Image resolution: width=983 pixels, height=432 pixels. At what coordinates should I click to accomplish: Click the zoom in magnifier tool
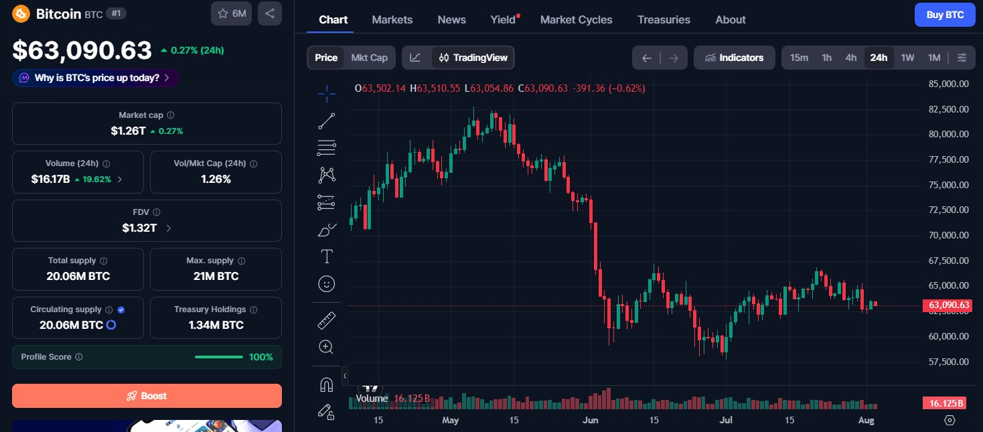point(327,347)
